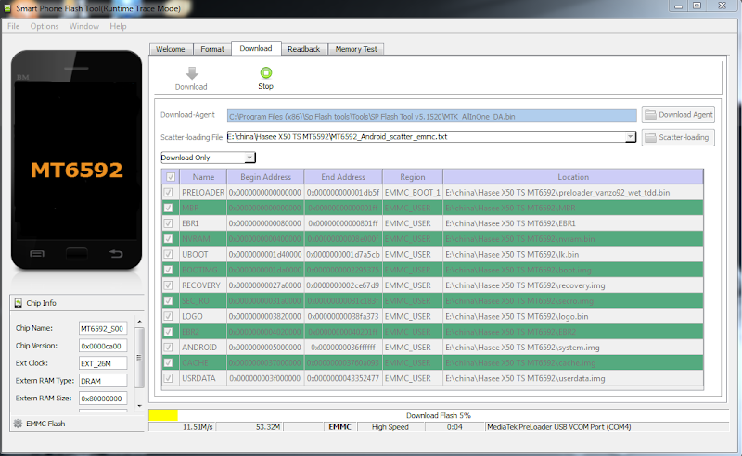Toggle the CACHE row checkbox
The height and width of the screenshot is (456, 742).
tap(168, 362)
